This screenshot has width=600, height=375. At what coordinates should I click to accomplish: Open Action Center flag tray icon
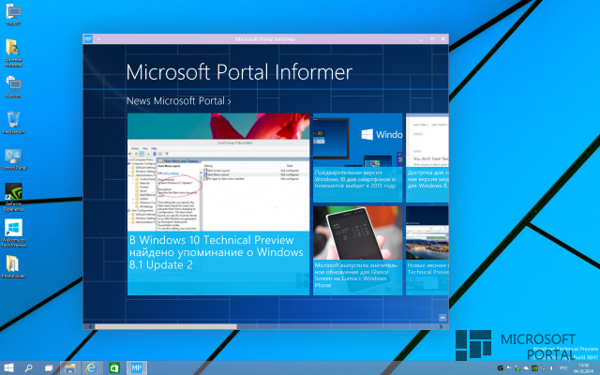pos(508,368)
